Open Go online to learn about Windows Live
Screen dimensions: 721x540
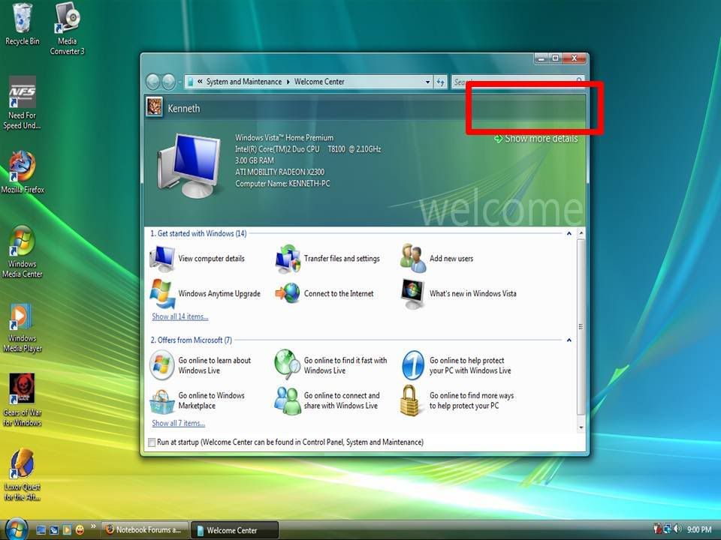[201, 365]
